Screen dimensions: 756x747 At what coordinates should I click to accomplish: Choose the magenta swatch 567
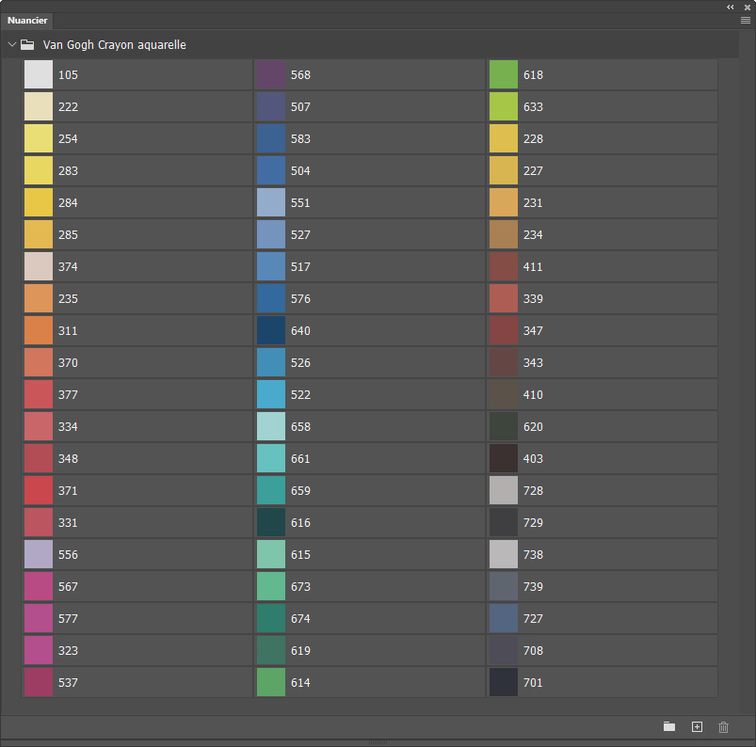coord(39,586)
